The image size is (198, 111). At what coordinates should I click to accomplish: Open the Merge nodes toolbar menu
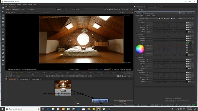tap(3, 32)
